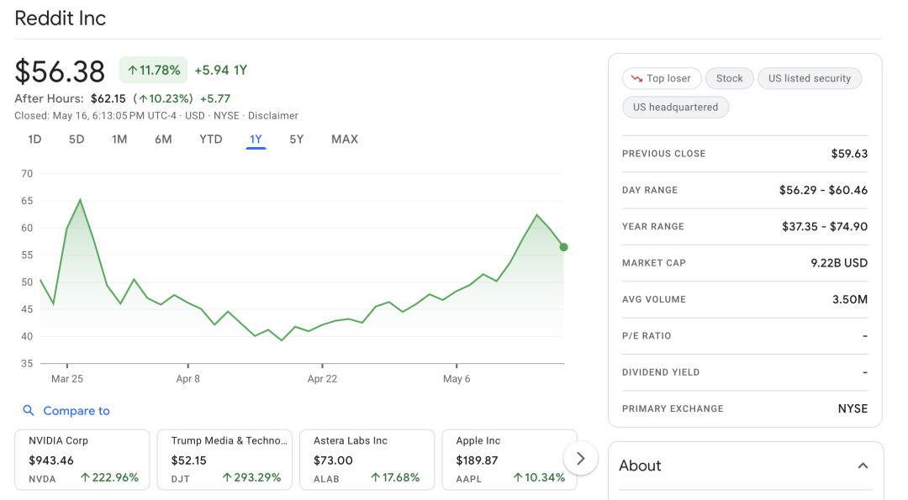Select the US listed security chip
908x500 pixels.
[810, 79]
